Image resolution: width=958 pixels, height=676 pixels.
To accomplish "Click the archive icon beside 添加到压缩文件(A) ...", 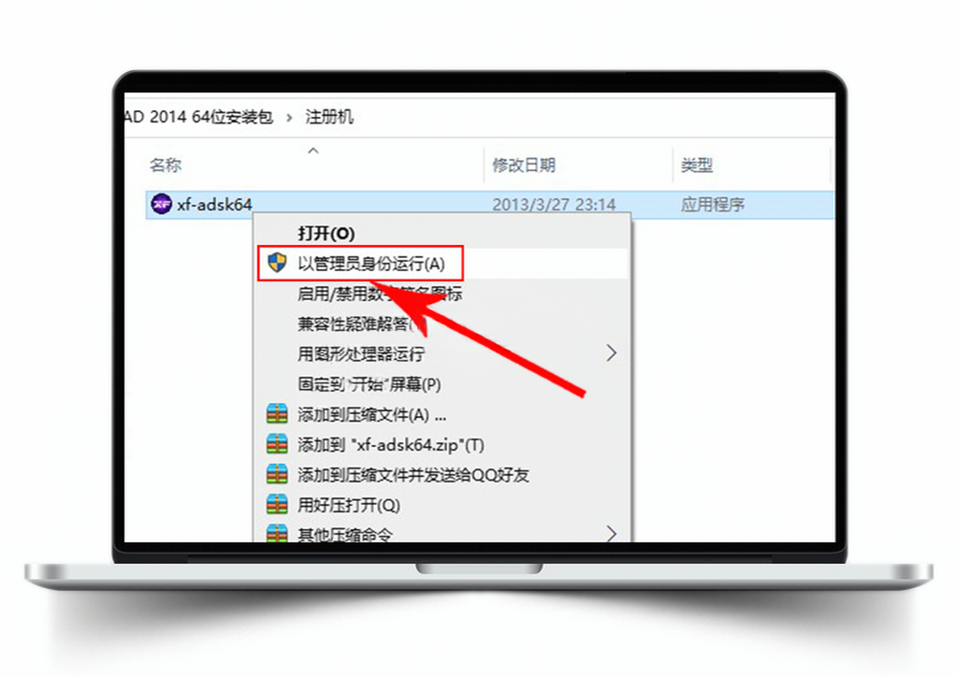I will coord(277,414).
